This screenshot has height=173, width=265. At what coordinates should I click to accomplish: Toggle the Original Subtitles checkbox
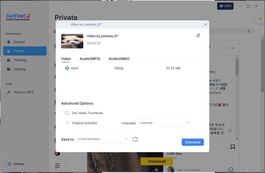pos(67,123)
